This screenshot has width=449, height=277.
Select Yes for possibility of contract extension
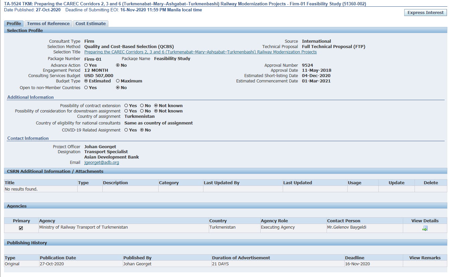(x=126, y=106)
